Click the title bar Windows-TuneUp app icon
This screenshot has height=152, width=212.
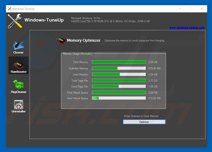10,9
